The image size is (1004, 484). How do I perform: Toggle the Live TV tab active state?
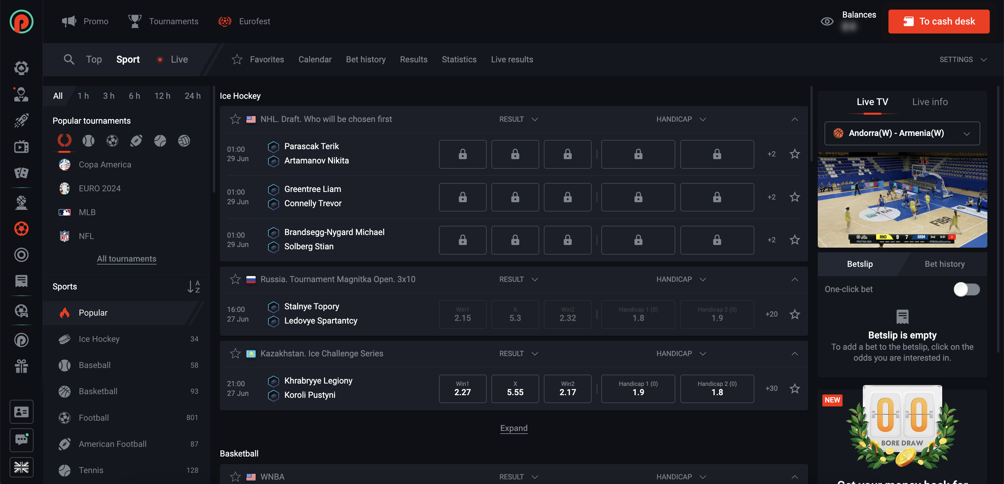click(872, 102)
